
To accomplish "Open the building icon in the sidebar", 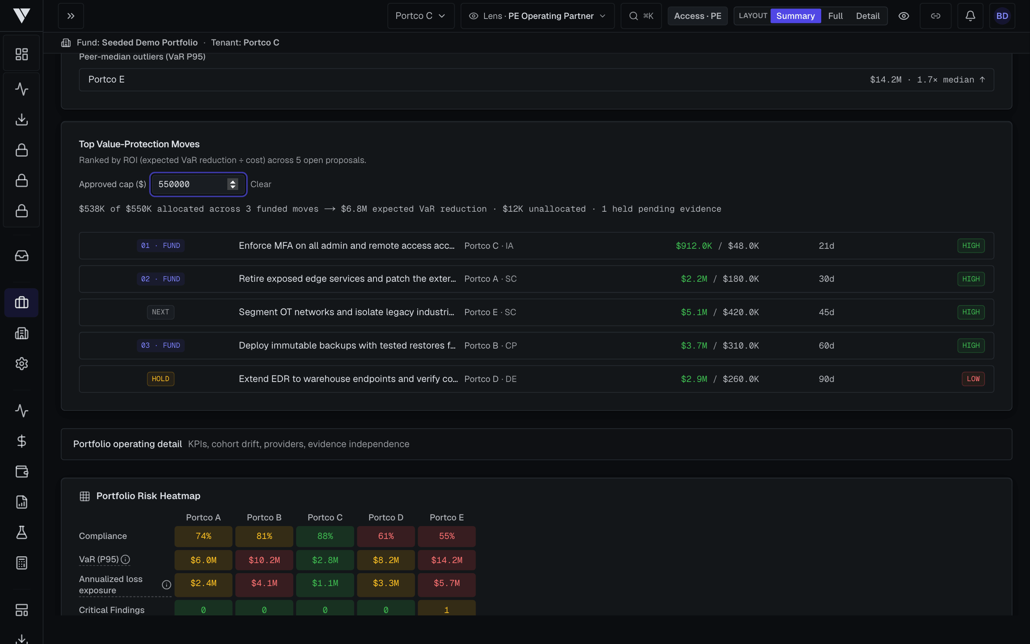I will click(21, 333).
